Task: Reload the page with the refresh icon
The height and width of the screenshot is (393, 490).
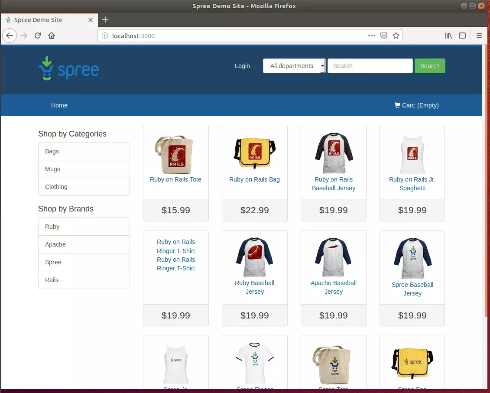Action: [x=38, y=36]
